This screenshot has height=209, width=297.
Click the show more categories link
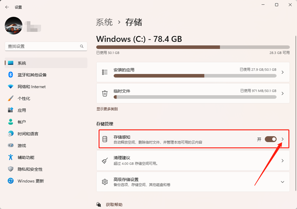(x=107, y=109)
